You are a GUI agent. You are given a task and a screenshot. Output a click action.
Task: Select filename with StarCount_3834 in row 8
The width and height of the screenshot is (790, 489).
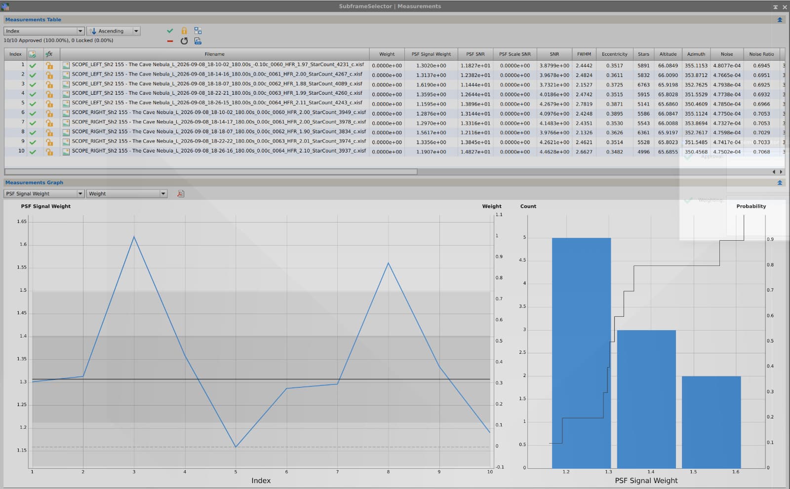click(x=219, y=132)
